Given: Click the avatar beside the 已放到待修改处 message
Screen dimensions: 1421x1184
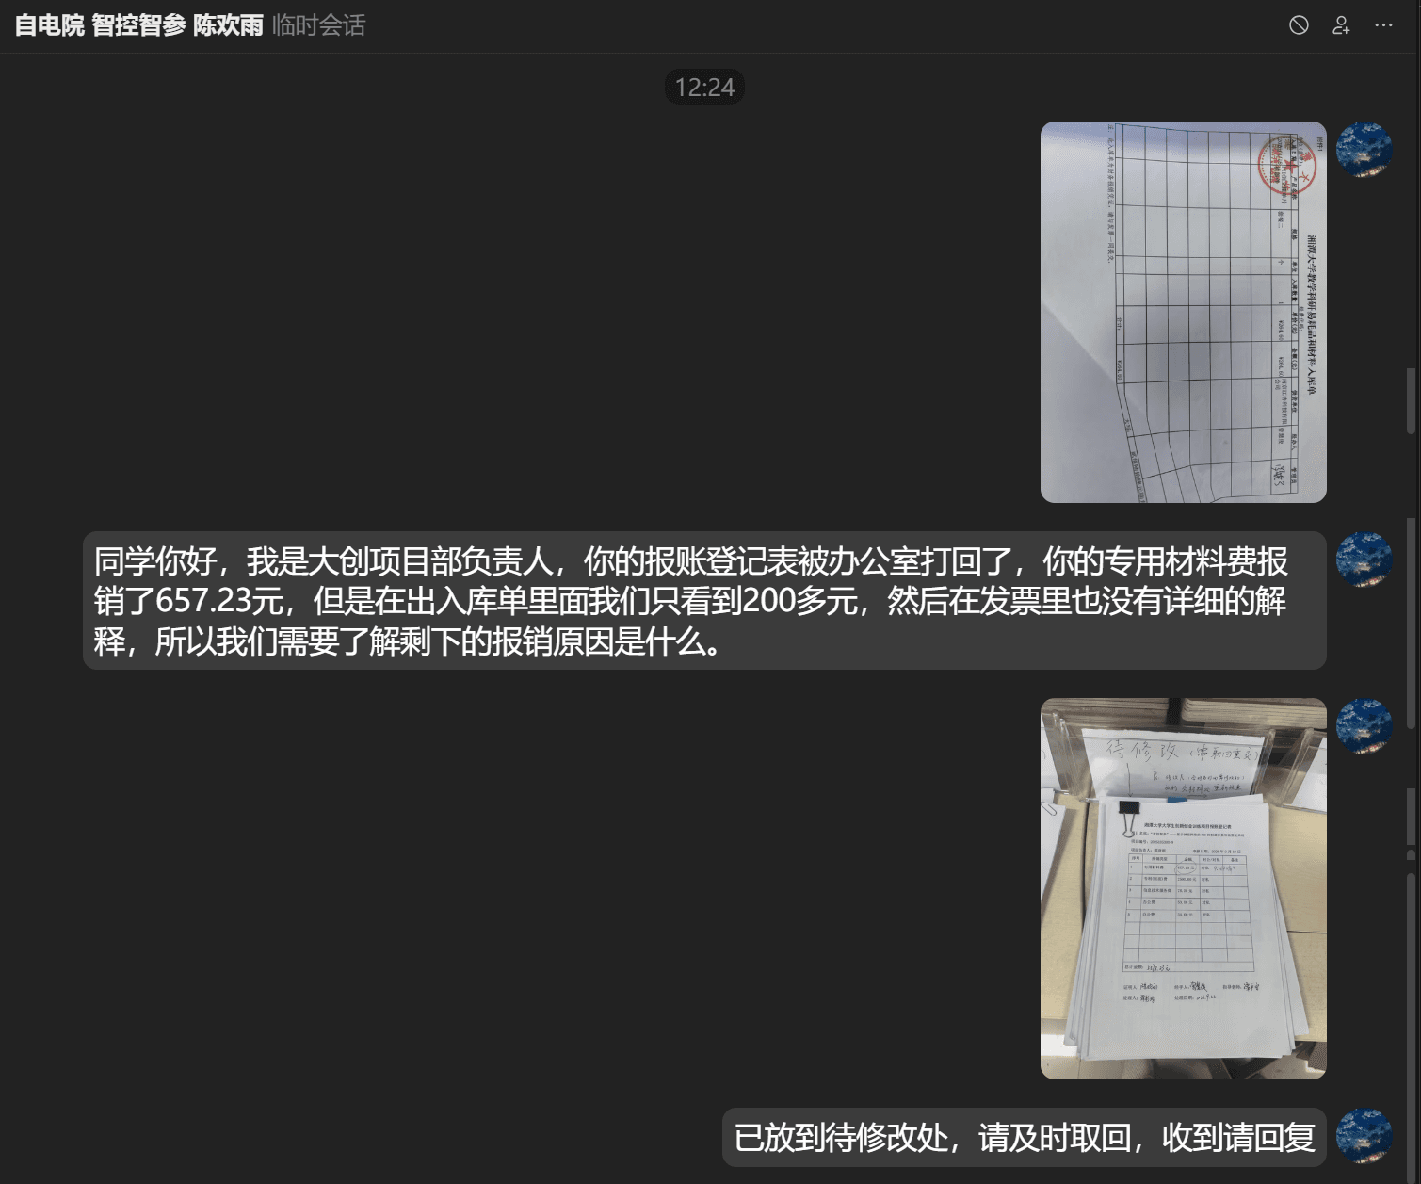Looking at the screenshot, I should 1364,1137.
